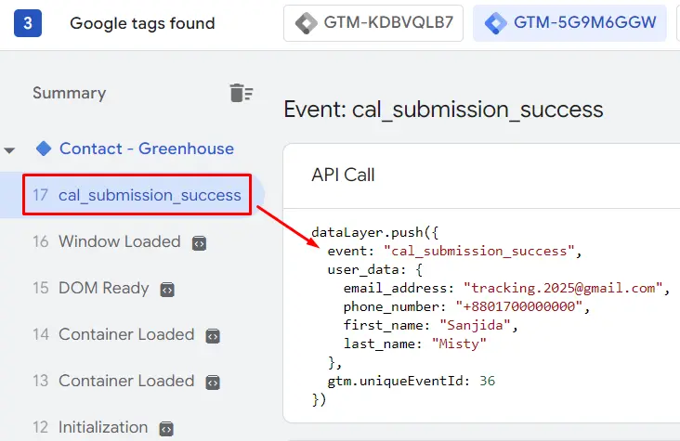The height and width of the screenshot is (441, 680).
Task: Click code icon beside Container Loaded 13
Action: (x=213, y=382)
